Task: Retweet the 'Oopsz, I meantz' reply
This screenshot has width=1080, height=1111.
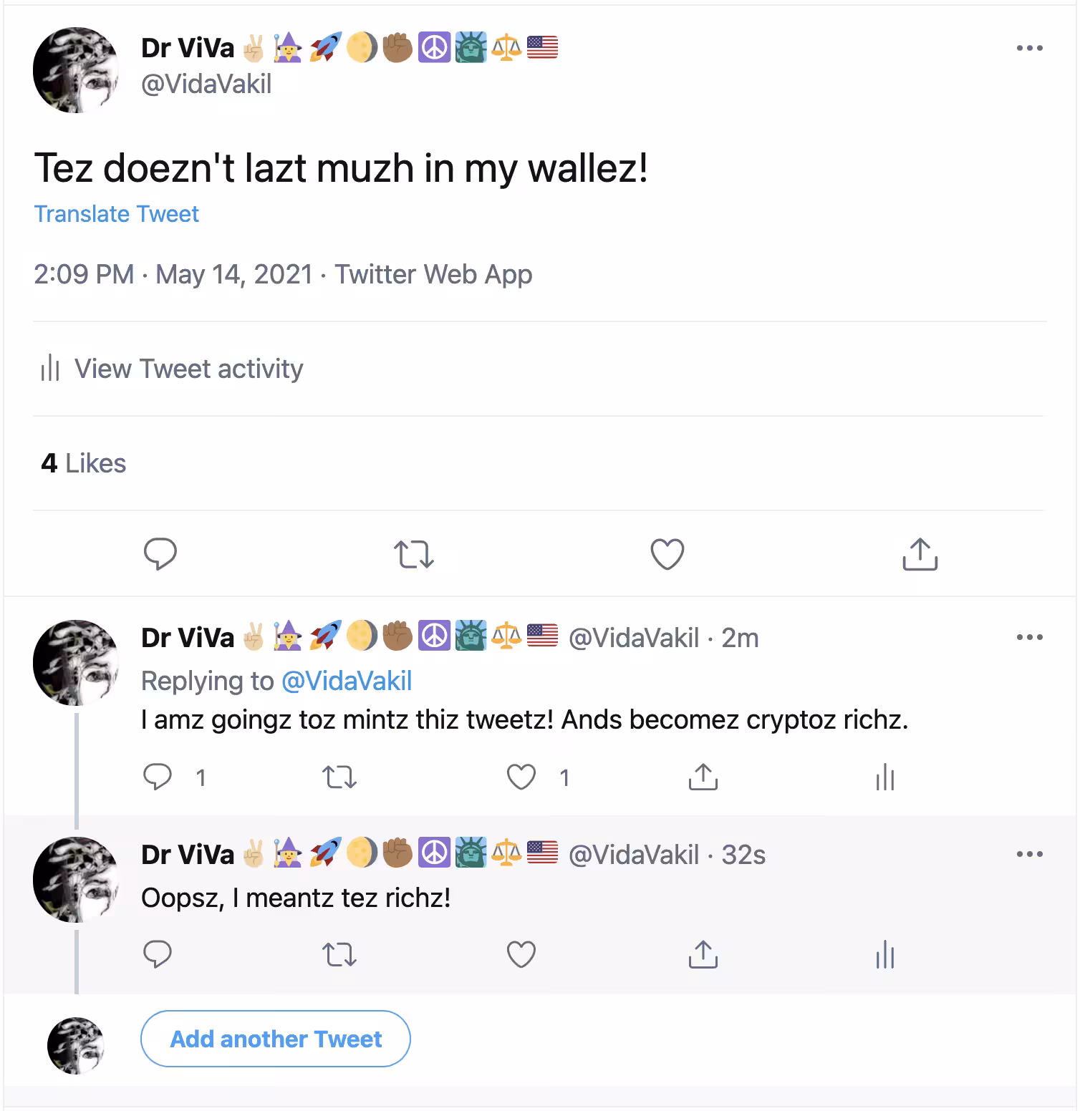Action: [339, 954]
